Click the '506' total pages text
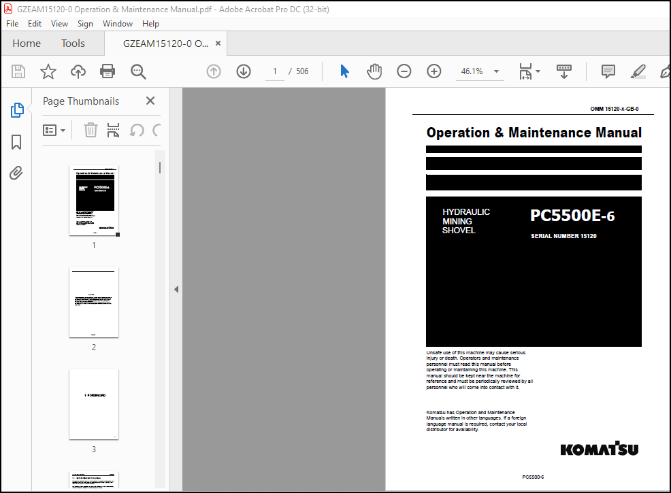This screenshot has width=671, height=493. pyautogui.click(x=302, y=71)
